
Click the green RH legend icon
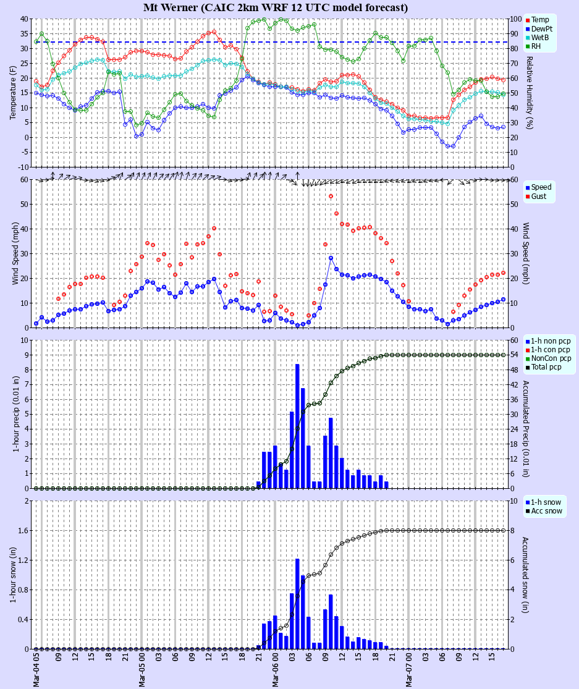(527, 44)
